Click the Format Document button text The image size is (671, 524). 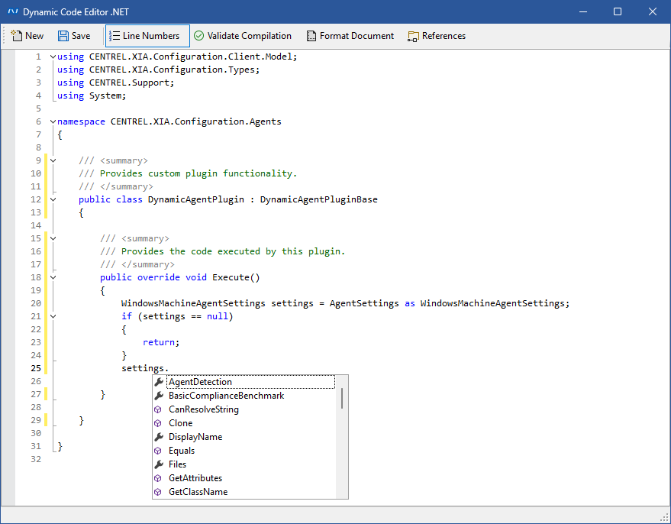(356, 36)
